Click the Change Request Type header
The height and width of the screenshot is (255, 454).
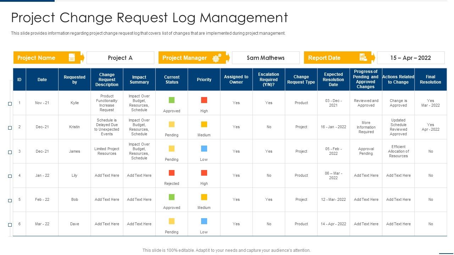pos(301,80)
